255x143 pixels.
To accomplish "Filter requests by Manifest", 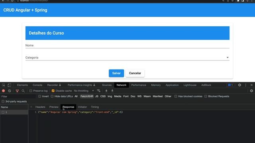I will [x=158, y=96].
